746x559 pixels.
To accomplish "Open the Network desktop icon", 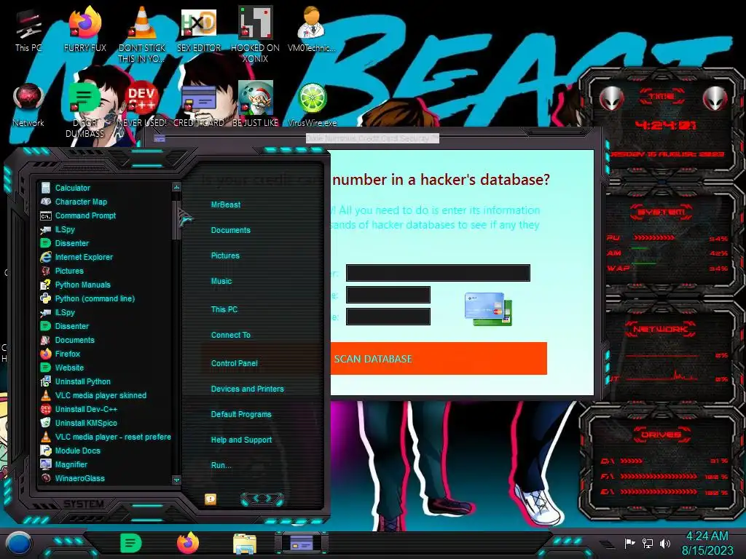I will 28,106.
